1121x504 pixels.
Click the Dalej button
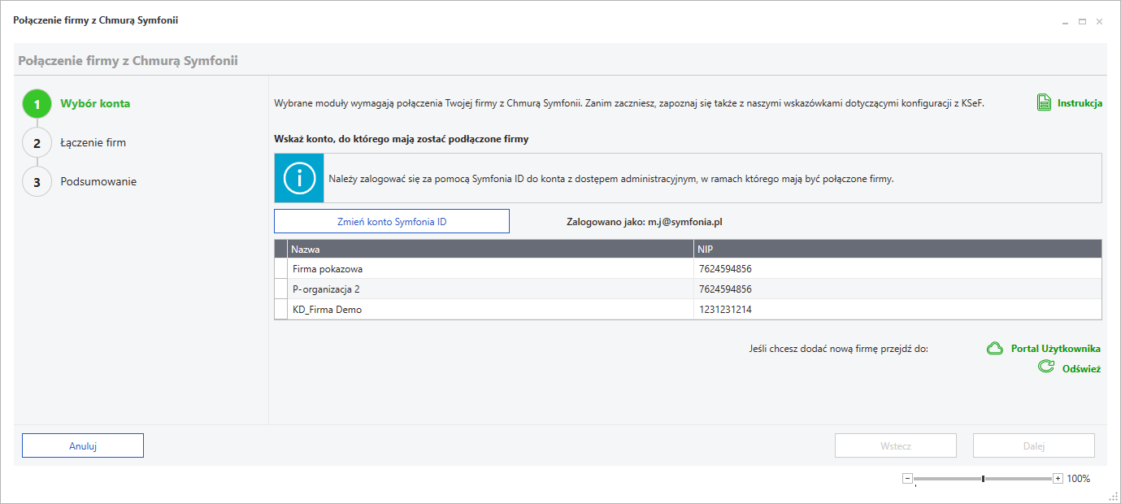click(1034, 445)
